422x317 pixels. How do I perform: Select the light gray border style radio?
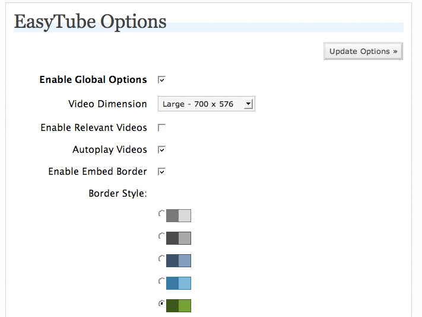coord(161,214)
